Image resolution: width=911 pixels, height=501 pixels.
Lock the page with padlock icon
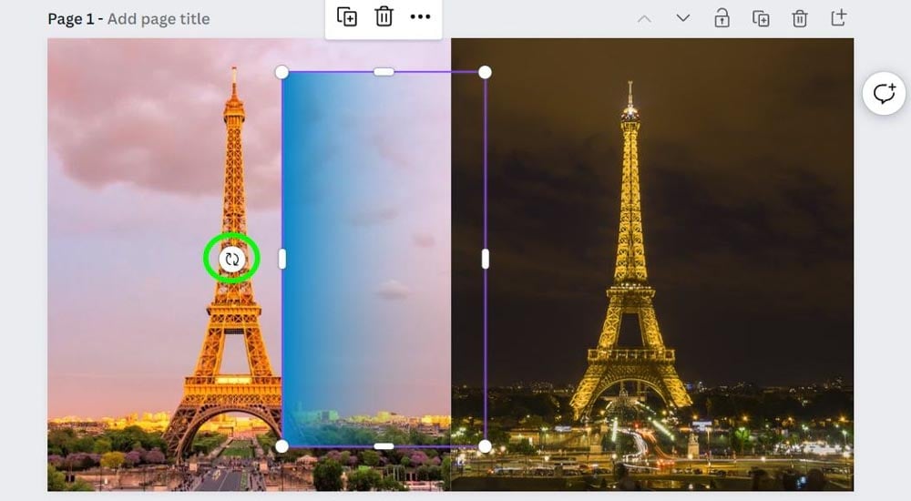pos(722,18)
